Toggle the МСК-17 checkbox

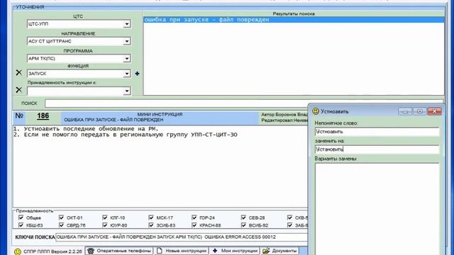tap(151, 217)
